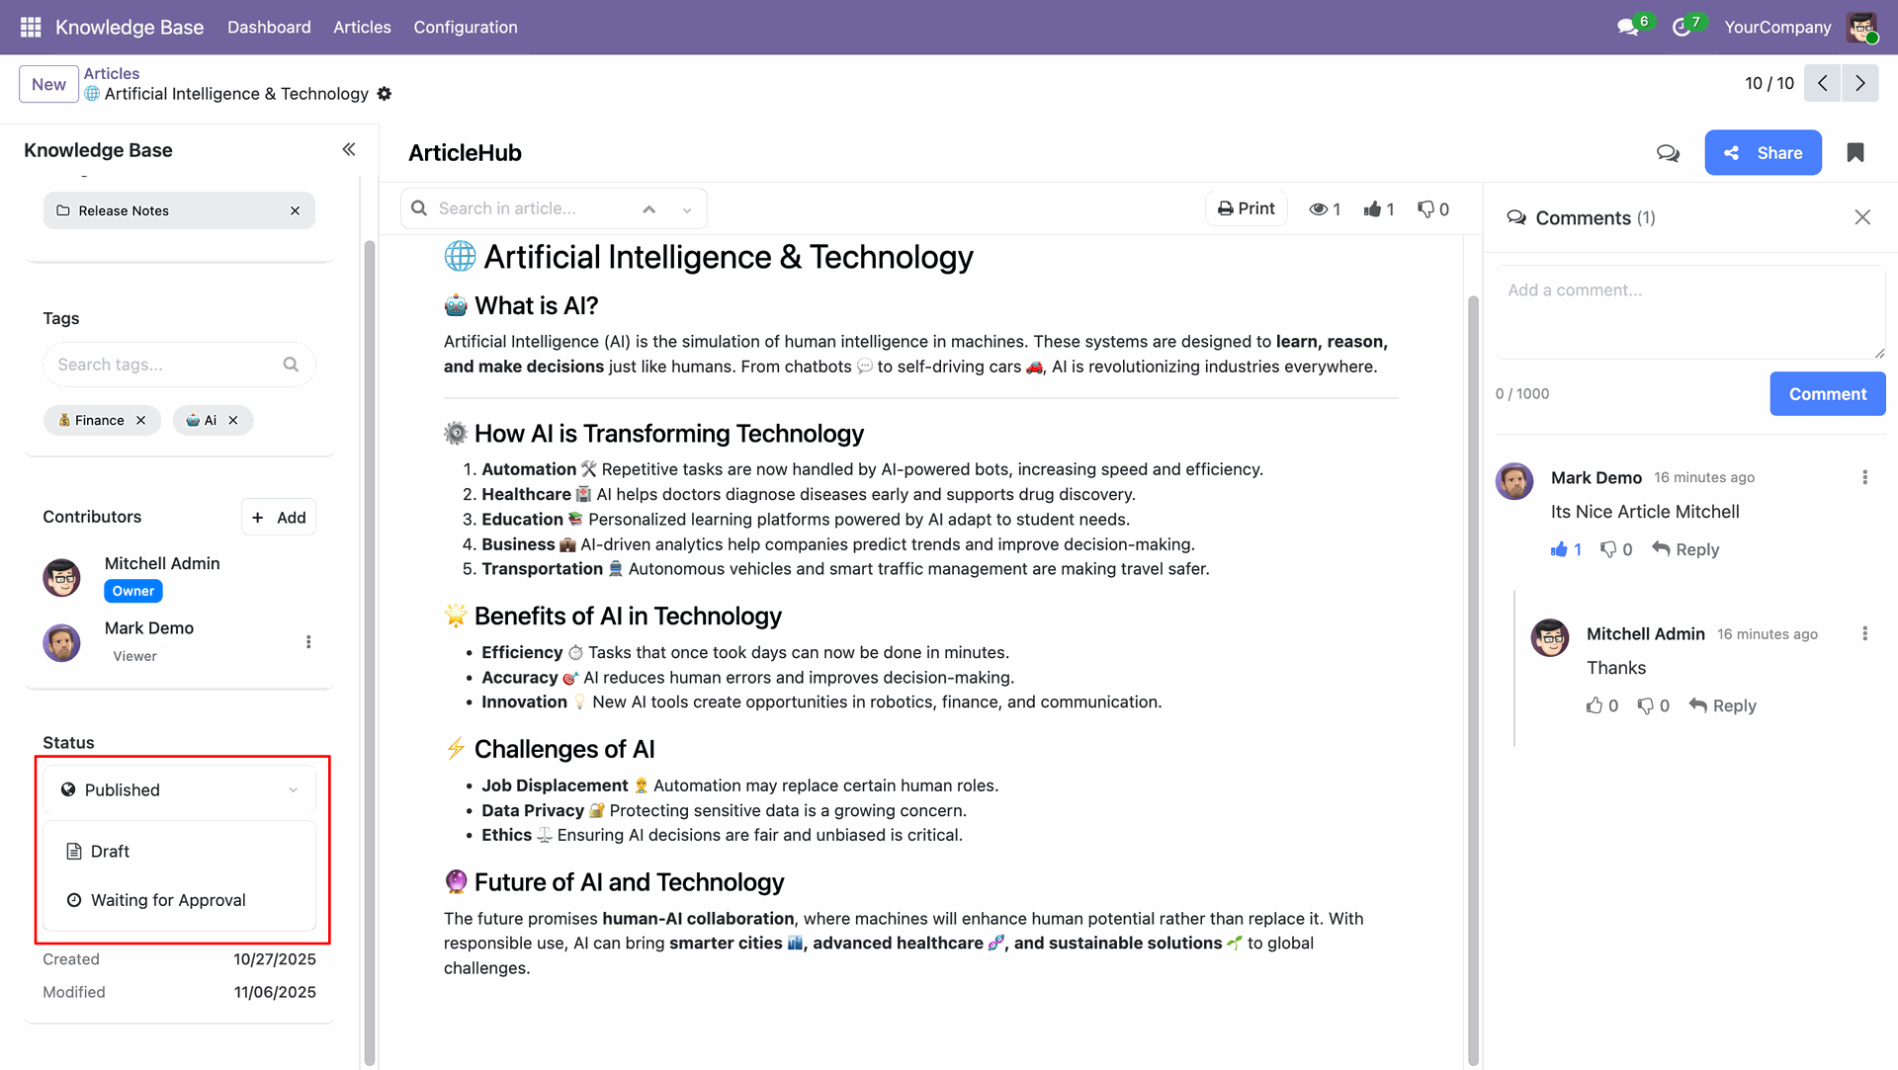Expand the Published status dropdown
The width and height of the screenshot is (1898, 1070).
pyautogui.click(x=180, y=789)
